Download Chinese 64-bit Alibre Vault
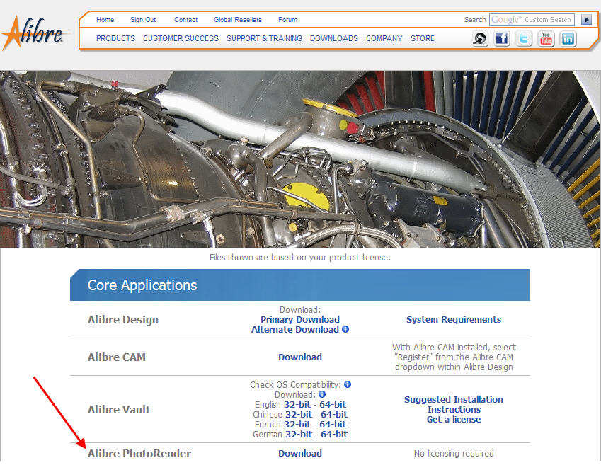601x465 pixels. pos(334,415)
